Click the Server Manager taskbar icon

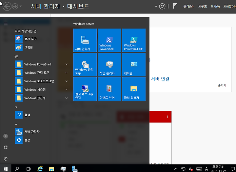(x=74, y=169)
